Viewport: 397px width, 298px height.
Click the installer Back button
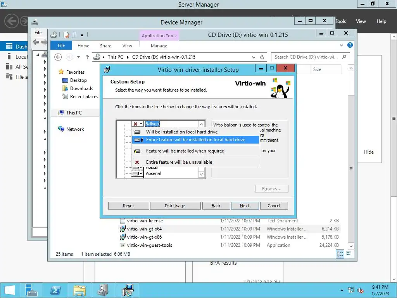216,206
